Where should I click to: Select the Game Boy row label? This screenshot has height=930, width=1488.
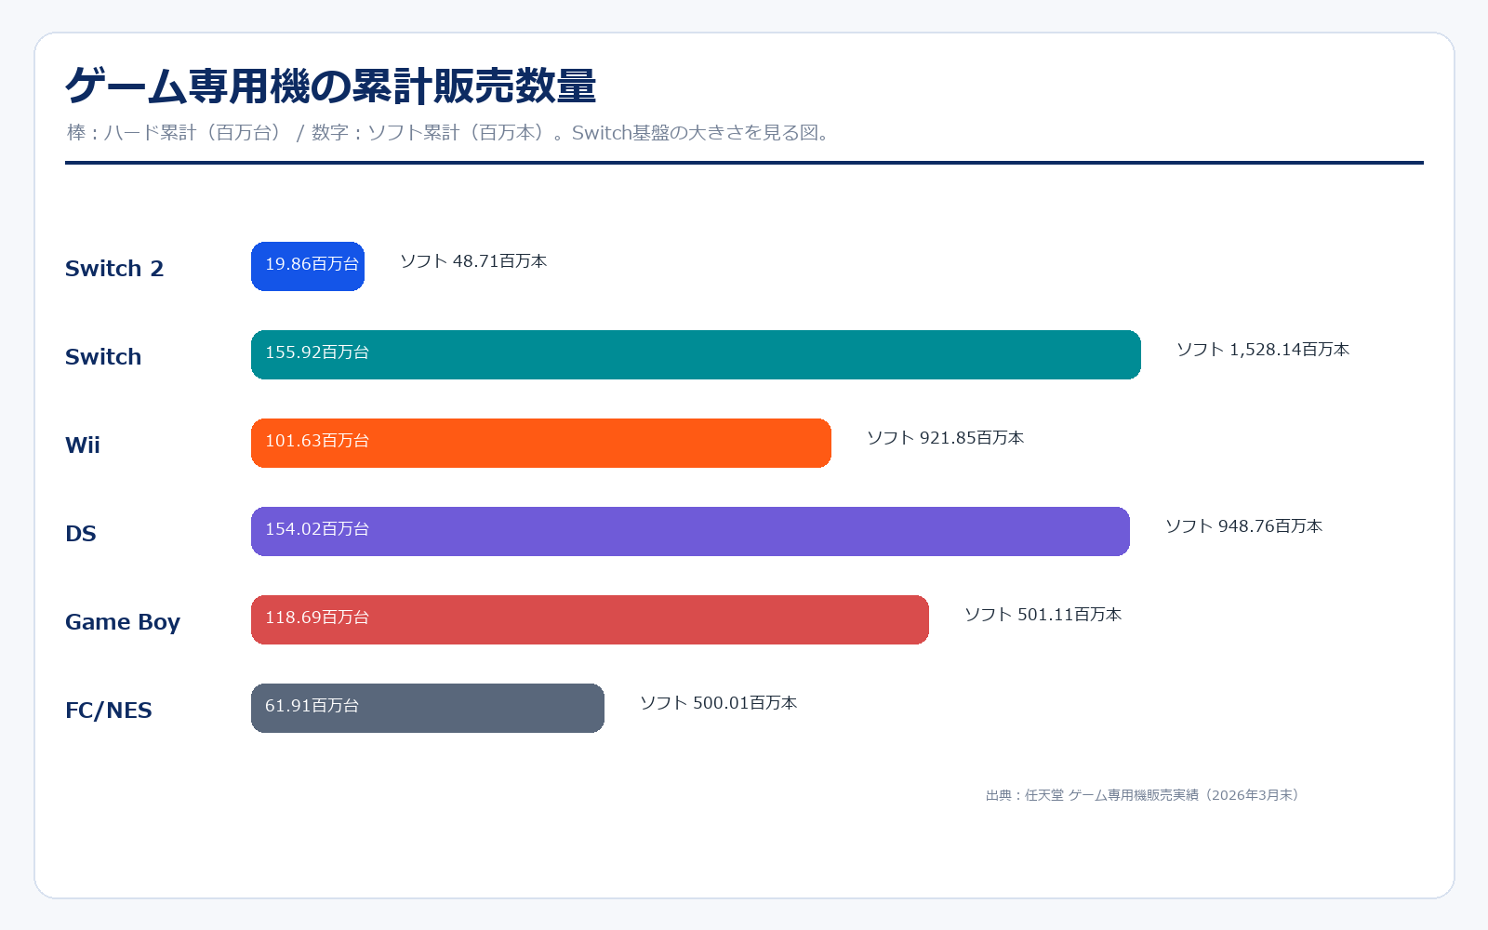click(x=123, y=622)
